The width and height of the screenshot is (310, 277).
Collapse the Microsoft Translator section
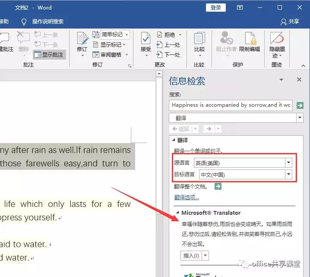tap(177, 213)
